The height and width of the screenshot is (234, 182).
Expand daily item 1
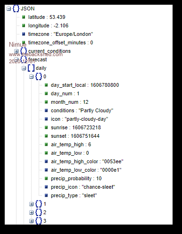pyautogui.click(x=31, y=204)
